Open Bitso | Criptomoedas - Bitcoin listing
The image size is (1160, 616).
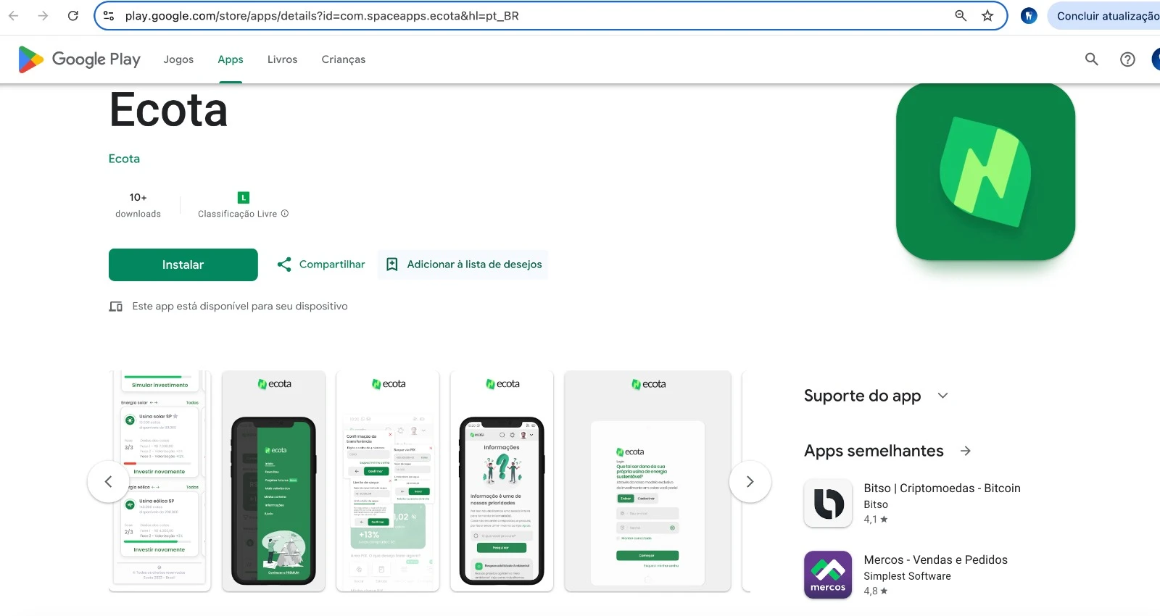942,488
